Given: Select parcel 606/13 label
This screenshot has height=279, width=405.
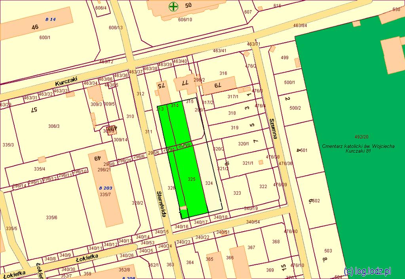Looking at the screenshot, I should (116, 28).
